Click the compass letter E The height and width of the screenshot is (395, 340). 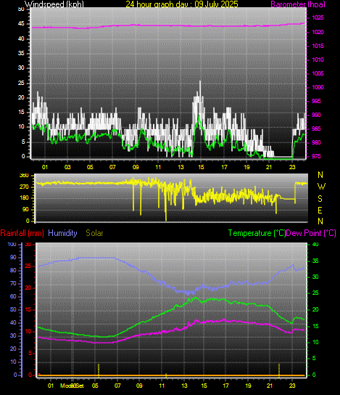(320, 210)
